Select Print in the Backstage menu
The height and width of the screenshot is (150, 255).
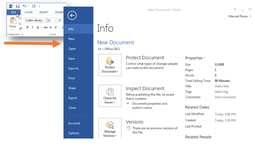pos(71,78)
